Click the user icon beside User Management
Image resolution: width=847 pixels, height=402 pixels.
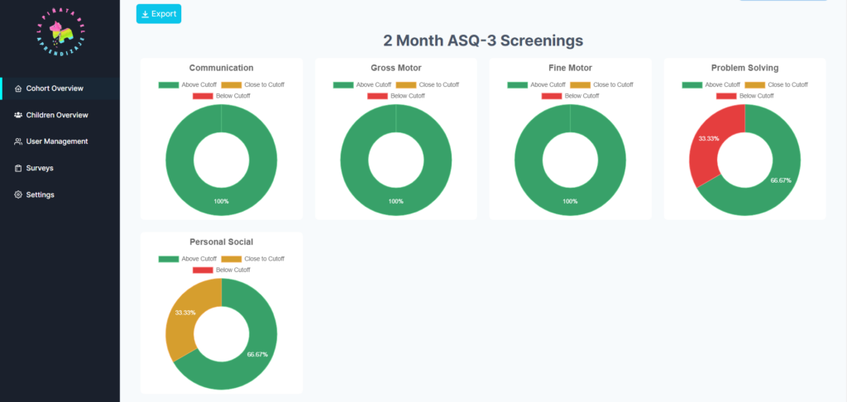pyautogui.click(x=18, y=141)
